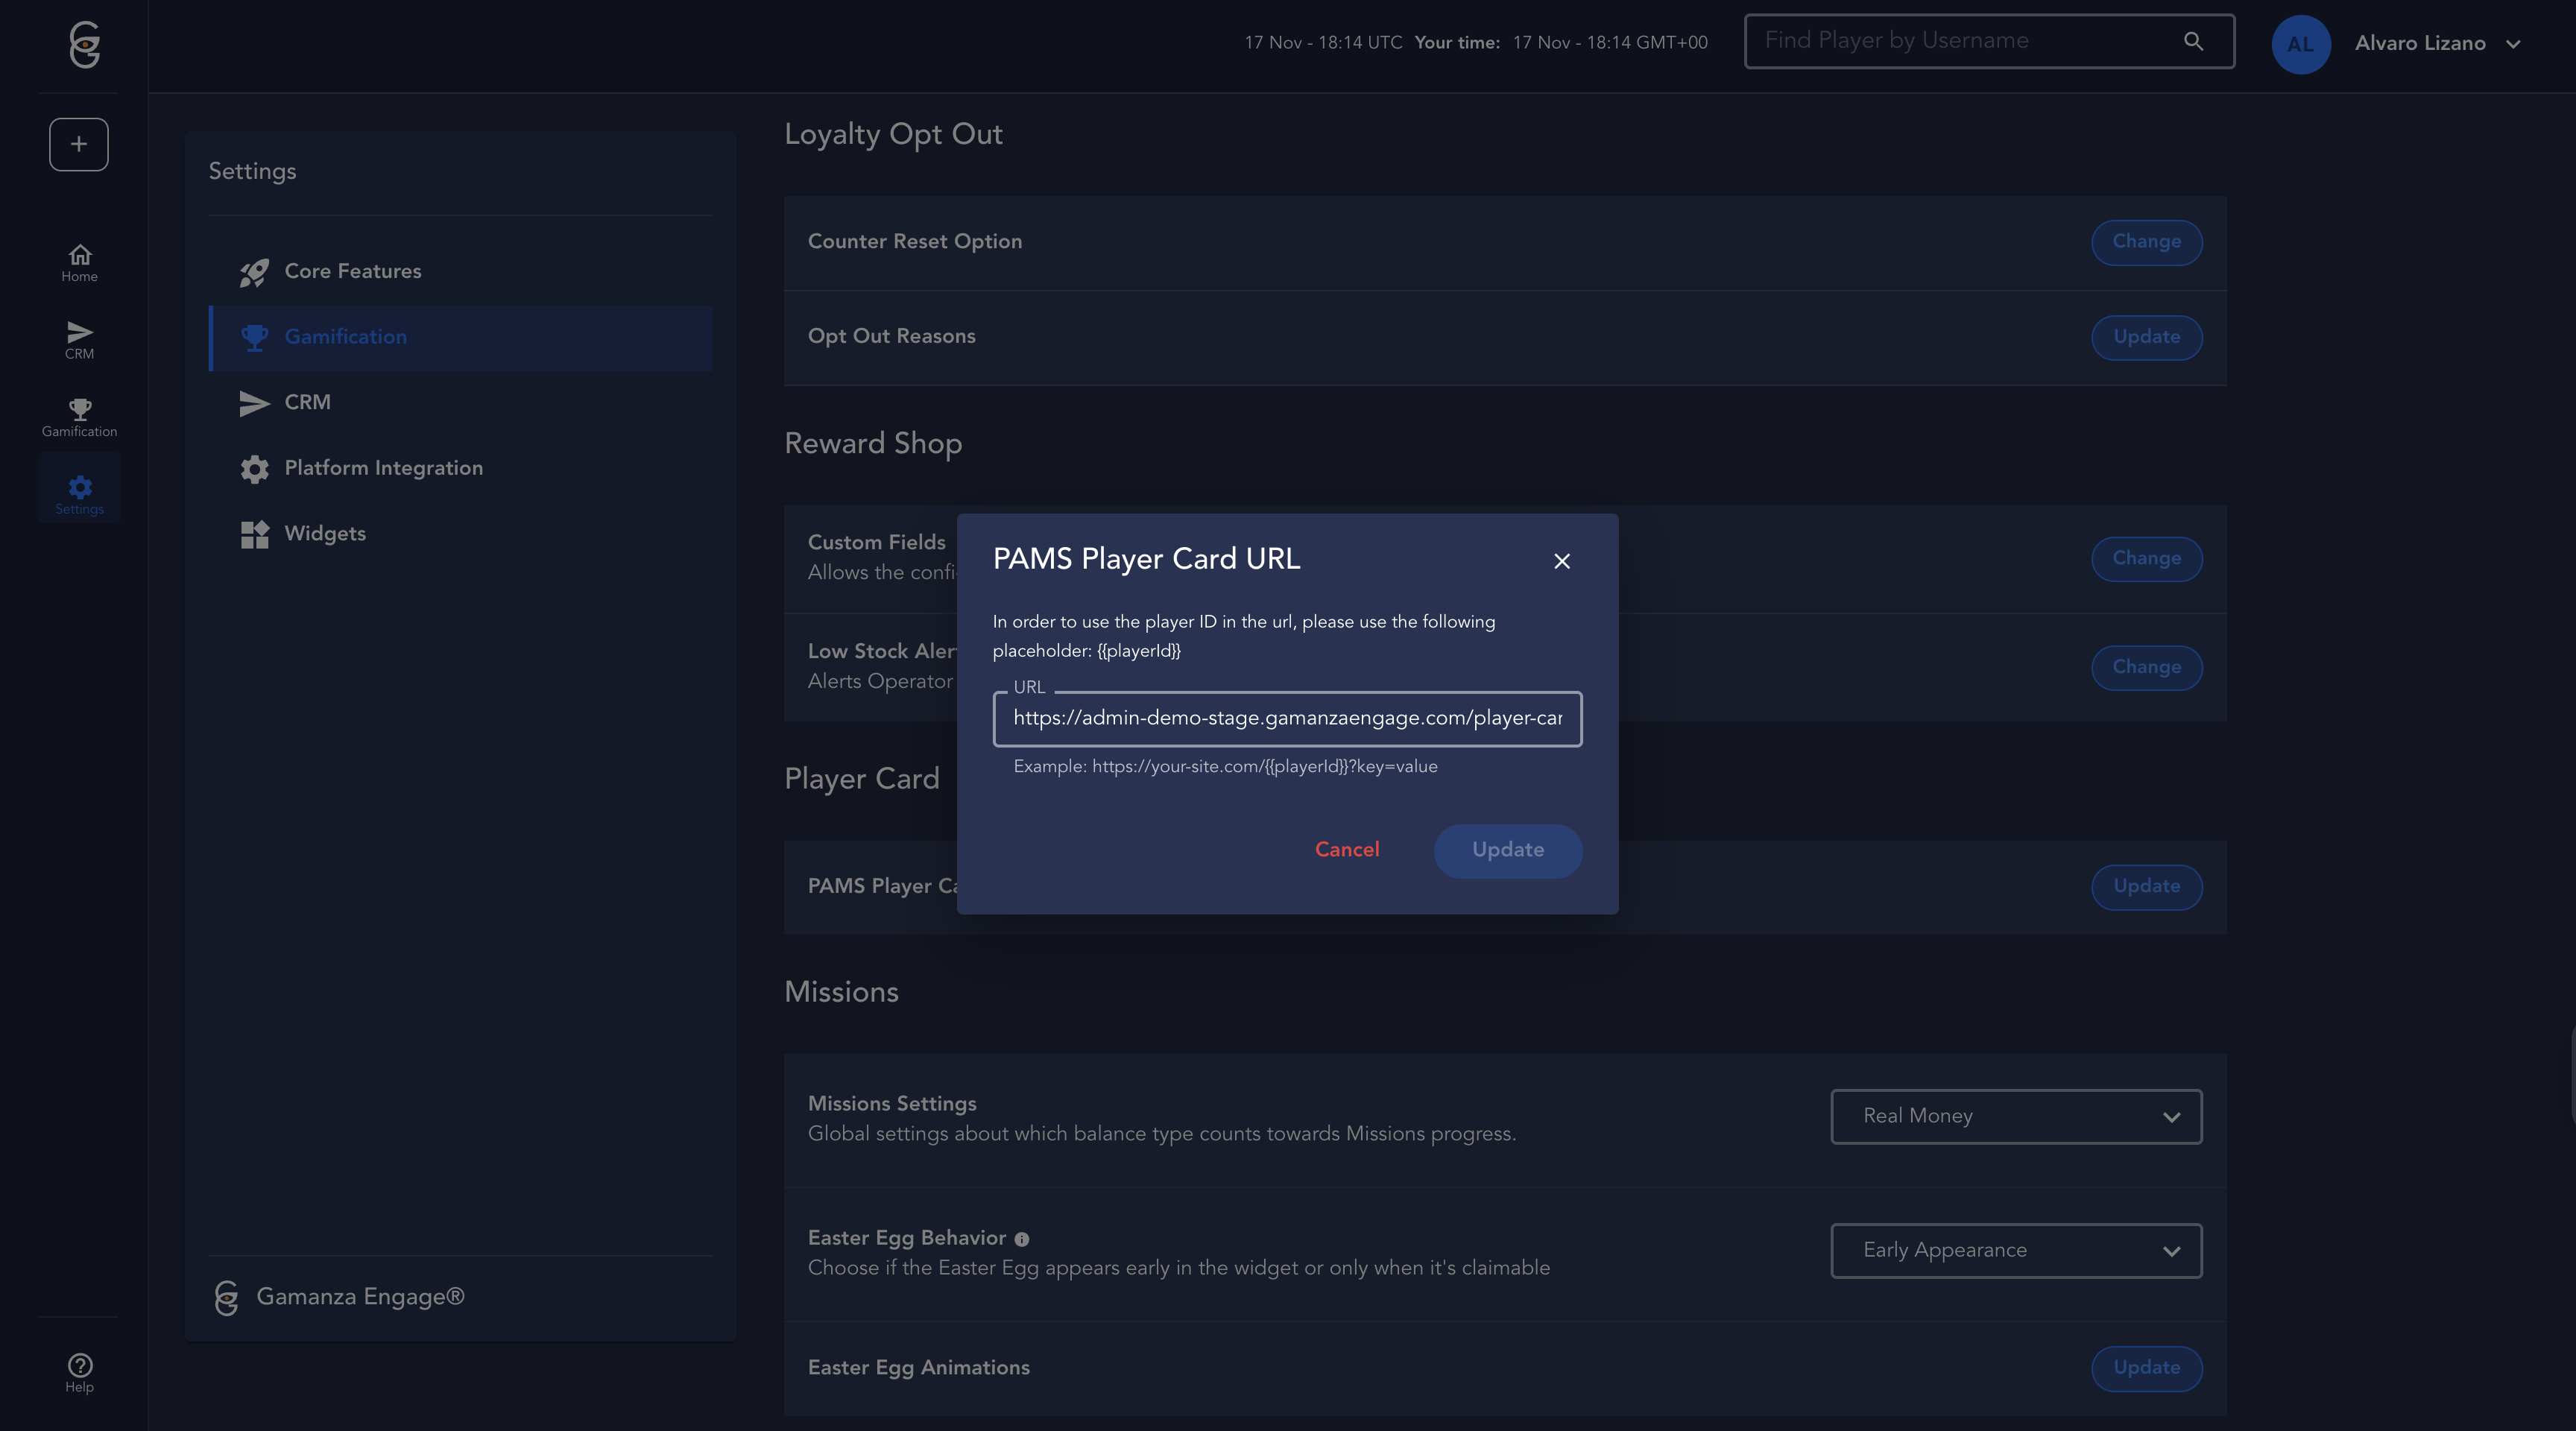The image size is (2576, 1431).
Task: Select Platform Integration in the settings menu
Action: point(383,468)
